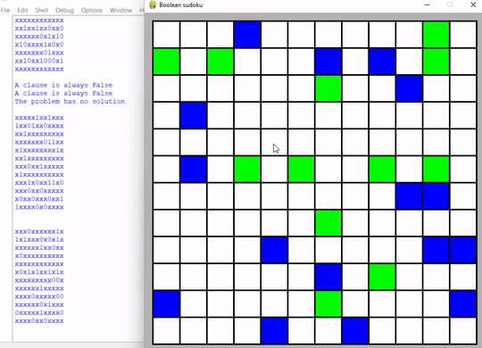Click shell line 'xxxxxxx011xx'

[x=39, y=142]
